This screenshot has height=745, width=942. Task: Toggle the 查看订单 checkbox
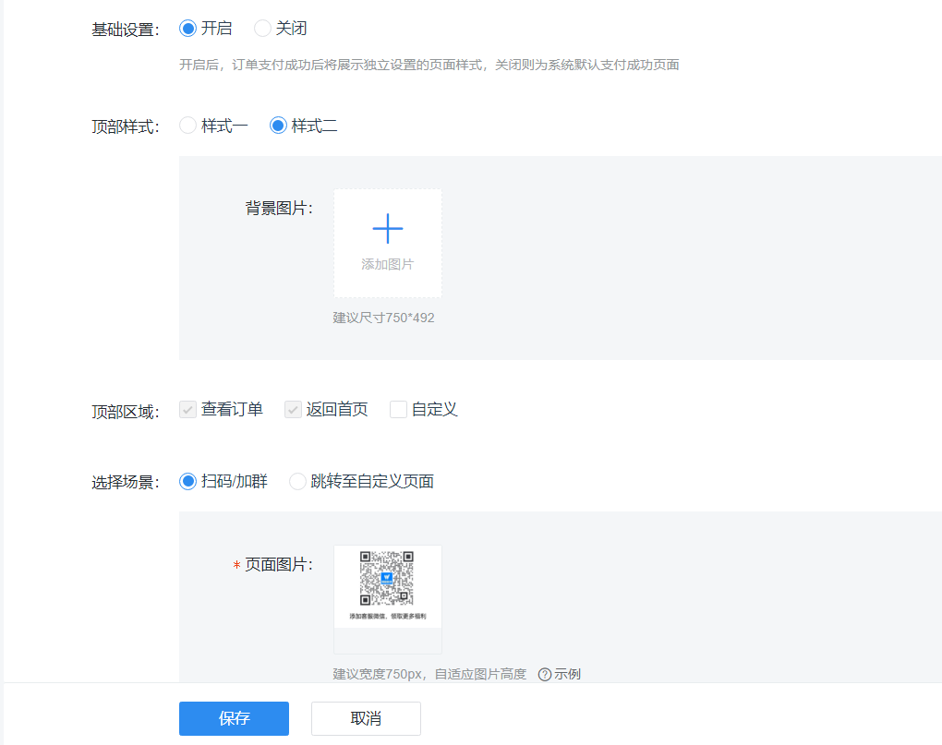(188, 410)
